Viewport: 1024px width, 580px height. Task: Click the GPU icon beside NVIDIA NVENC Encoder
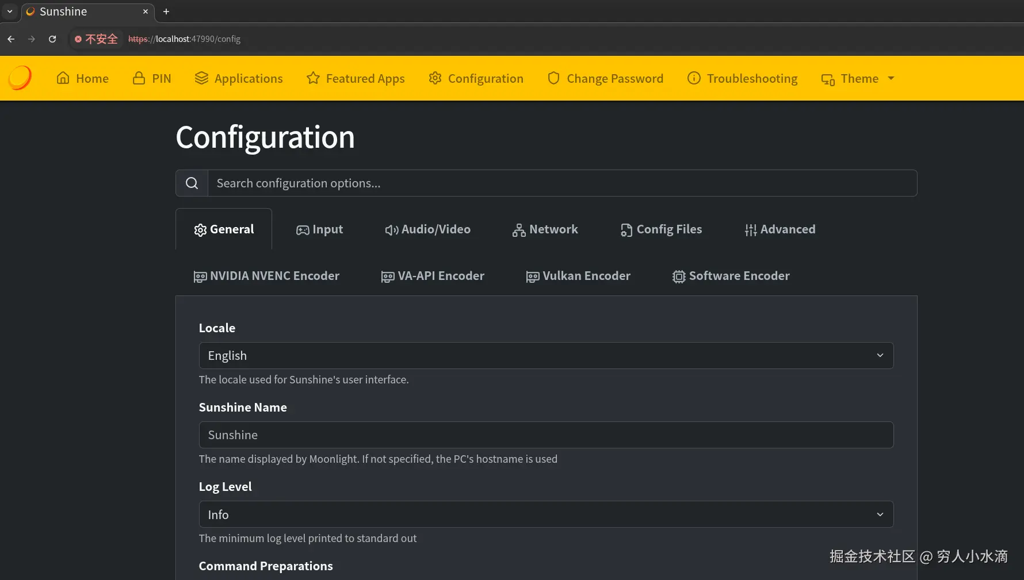click(x=200, y=276)
